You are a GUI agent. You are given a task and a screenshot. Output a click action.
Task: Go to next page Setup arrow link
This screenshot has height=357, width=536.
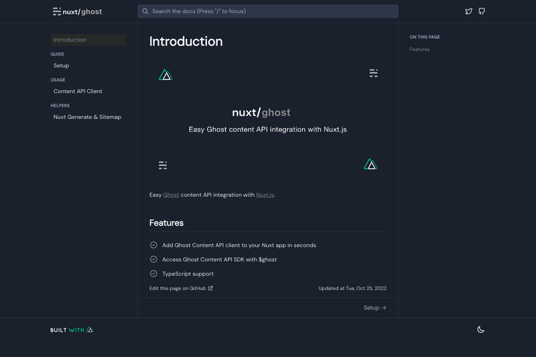coord(375,308)
